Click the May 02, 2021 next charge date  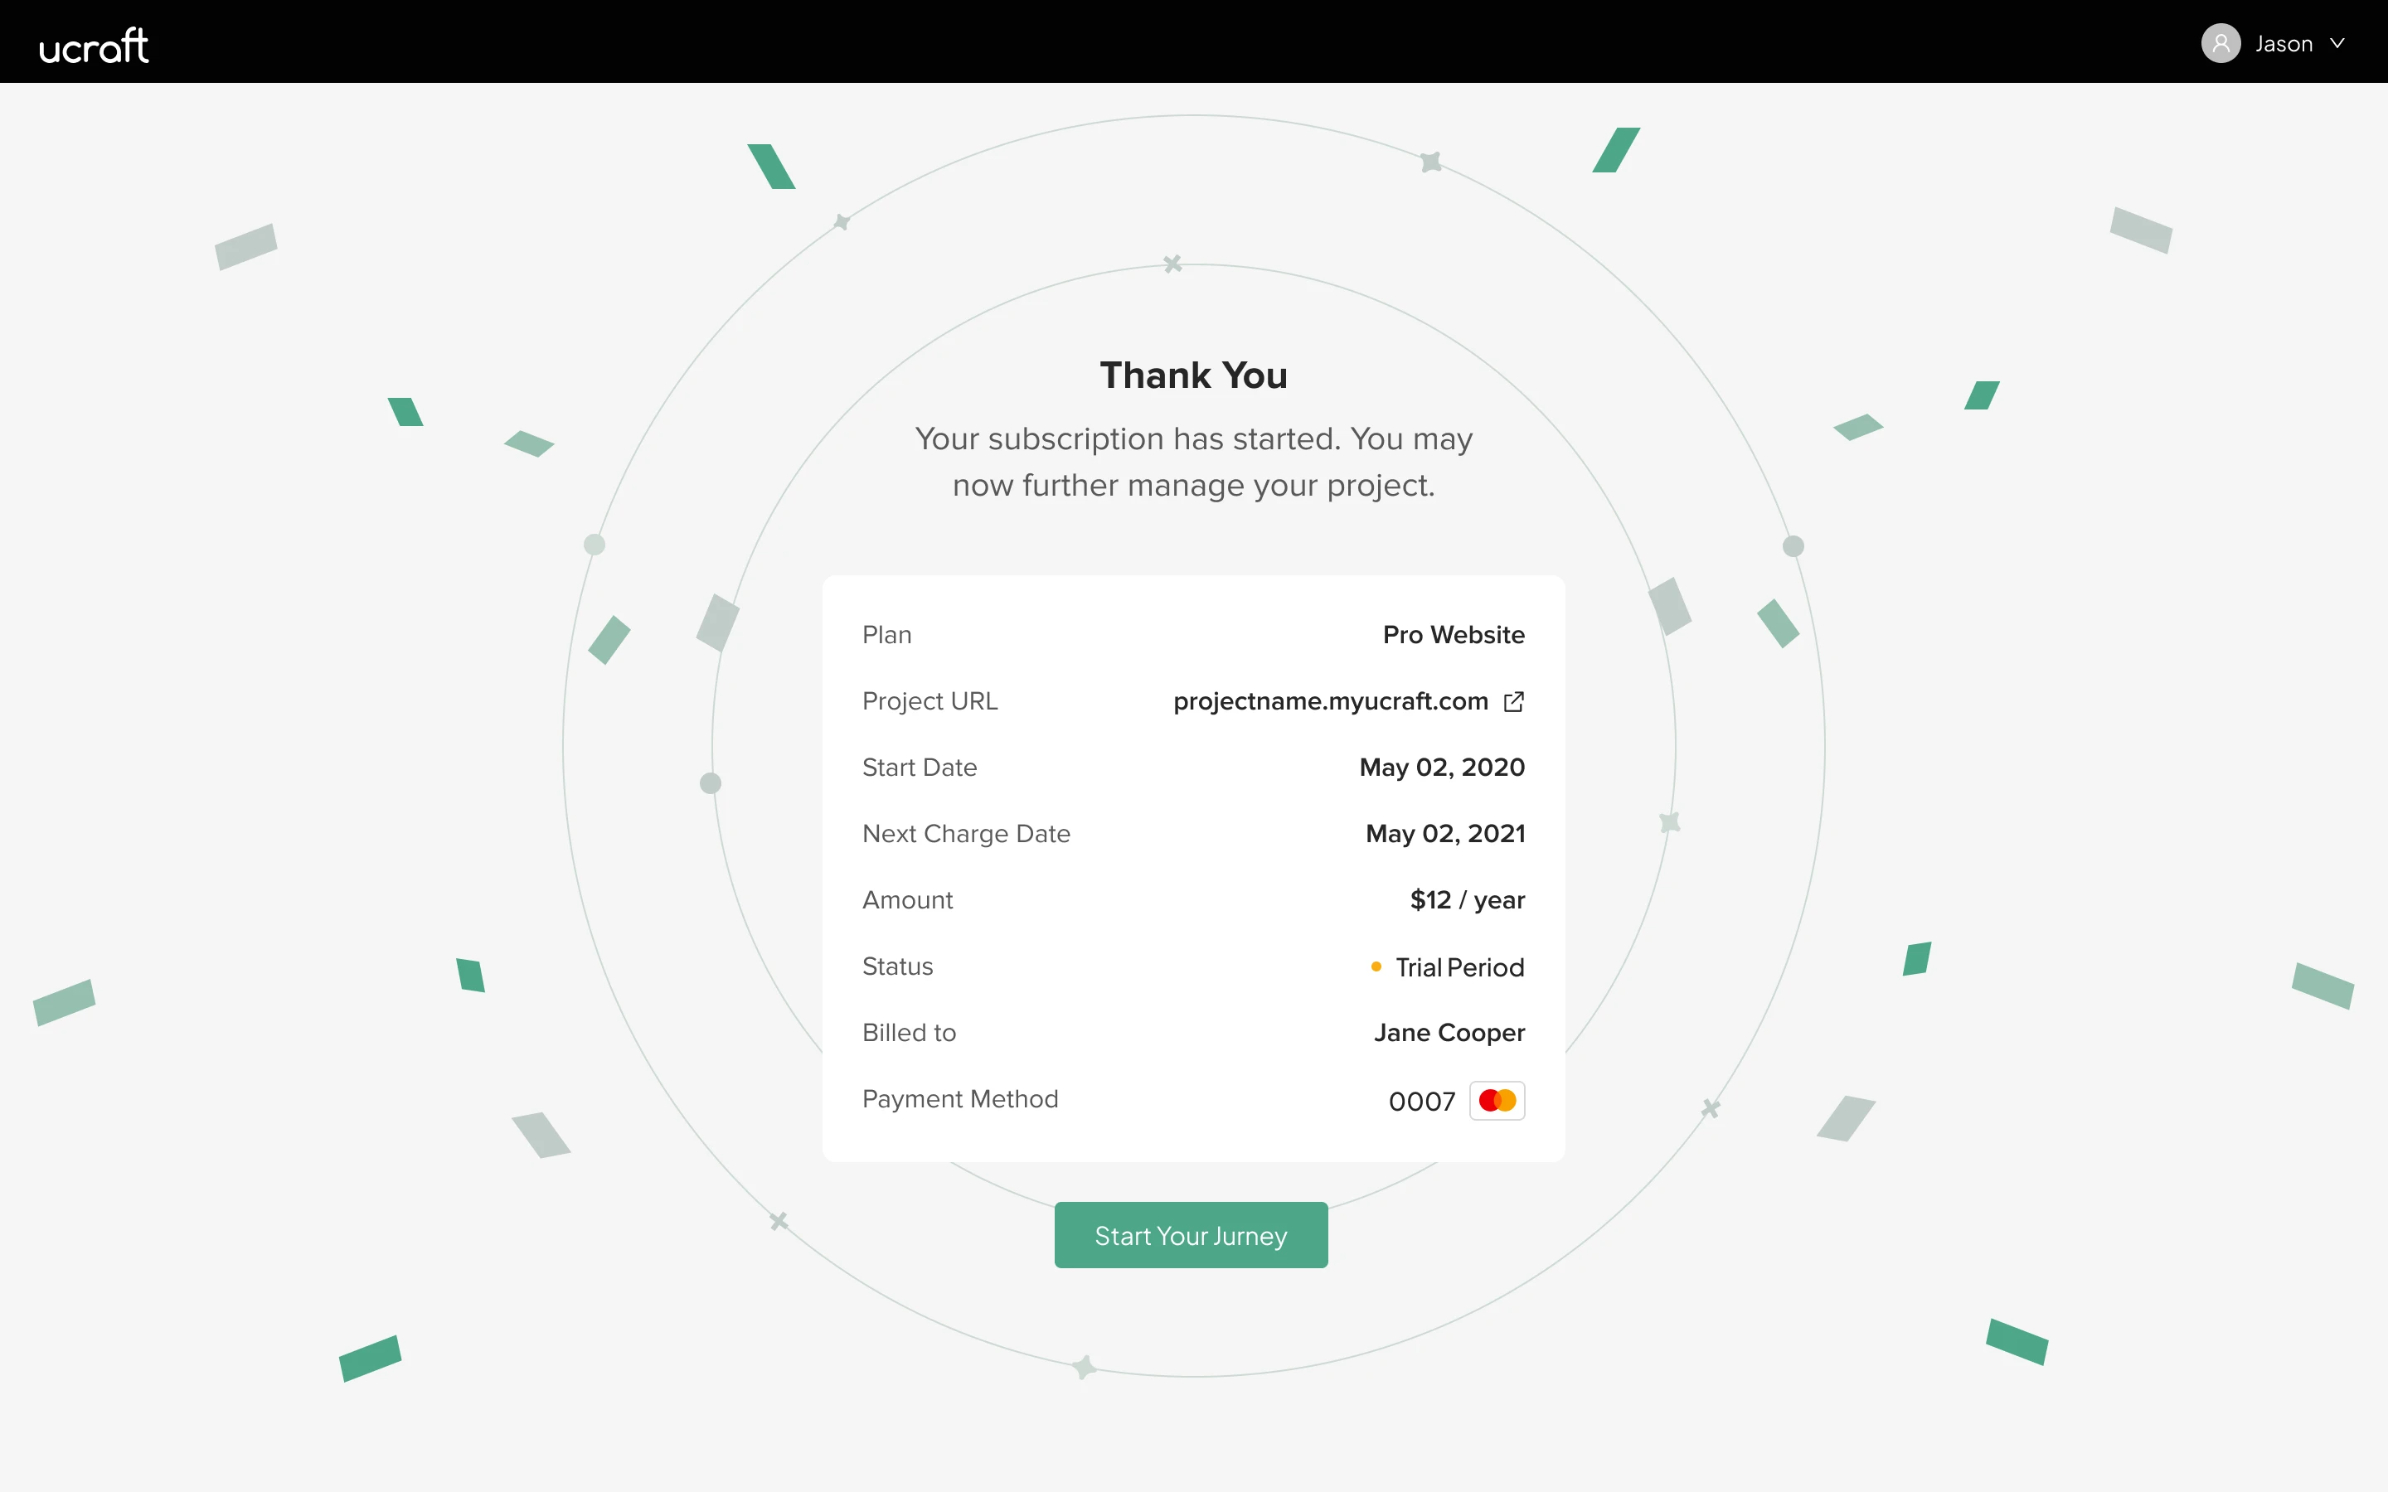pos(1445,834)
